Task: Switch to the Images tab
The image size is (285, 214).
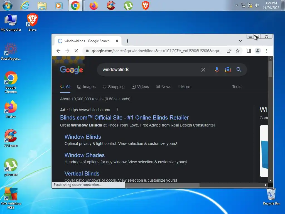Action: click(x=86, y=87)
